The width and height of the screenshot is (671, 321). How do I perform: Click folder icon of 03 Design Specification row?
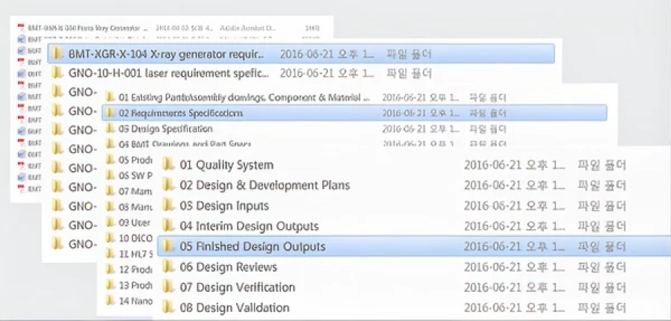[x=111, y=128]
